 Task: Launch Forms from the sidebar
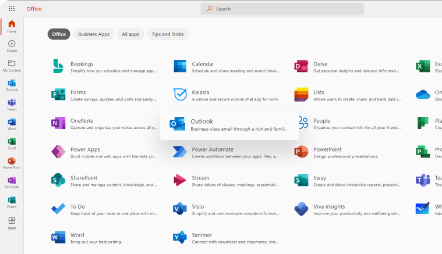pos(12,202)
